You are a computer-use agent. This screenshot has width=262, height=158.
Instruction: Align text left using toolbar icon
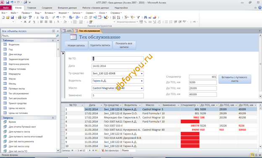(x=42, y=22)
